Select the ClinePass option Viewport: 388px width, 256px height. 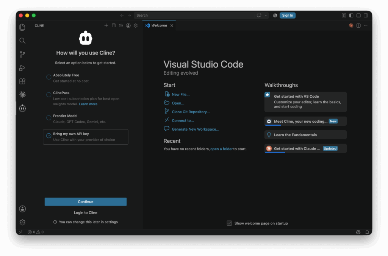click(86, 98)
